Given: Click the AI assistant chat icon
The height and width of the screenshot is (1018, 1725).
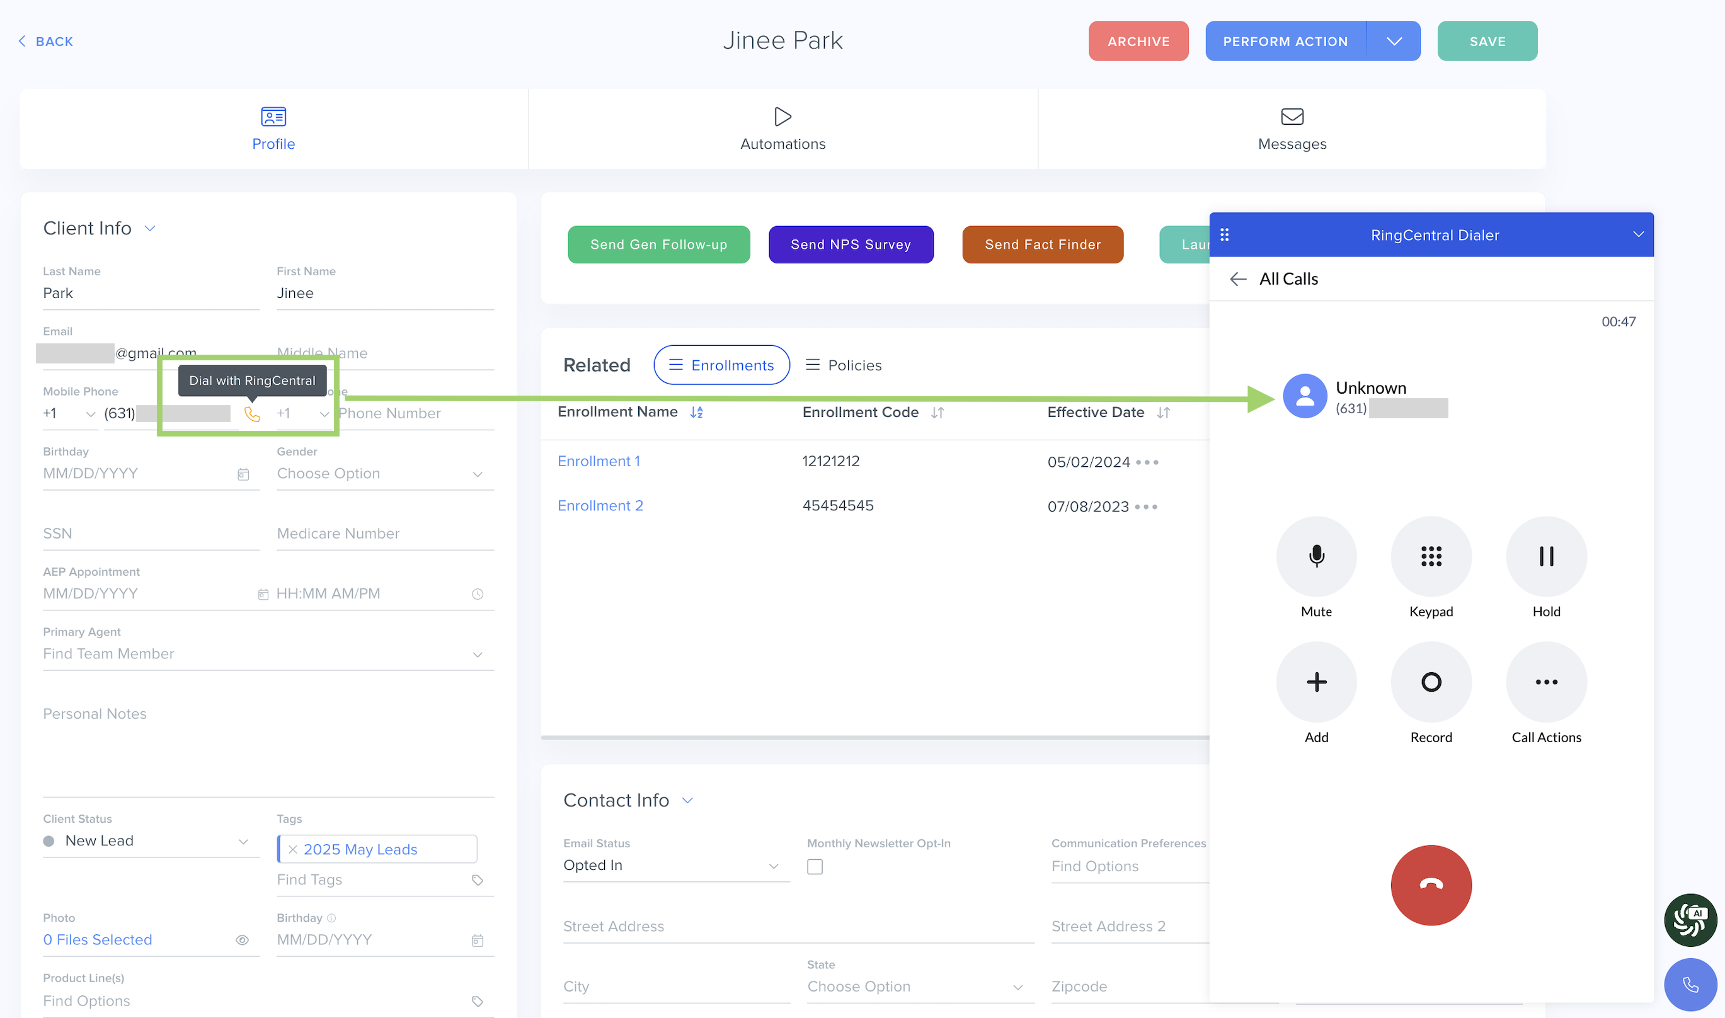Looking at the screenshot, I should (x=1689, y=919).
